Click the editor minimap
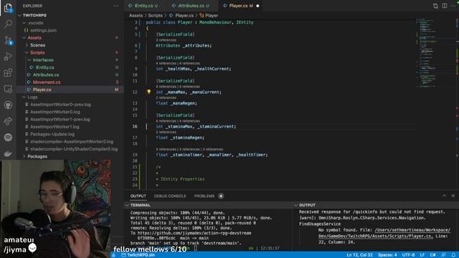The height and width of the screenshot is (258, 459). (x=435, y=52)
